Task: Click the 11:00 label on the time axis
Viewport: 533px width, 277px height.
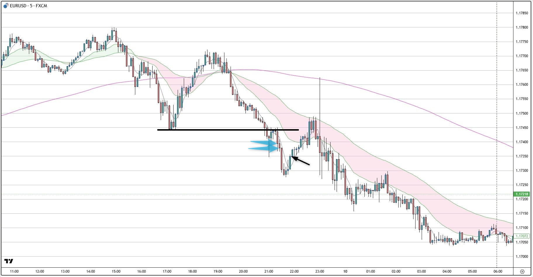Action: pyautogui.click(x=14, y=271)
